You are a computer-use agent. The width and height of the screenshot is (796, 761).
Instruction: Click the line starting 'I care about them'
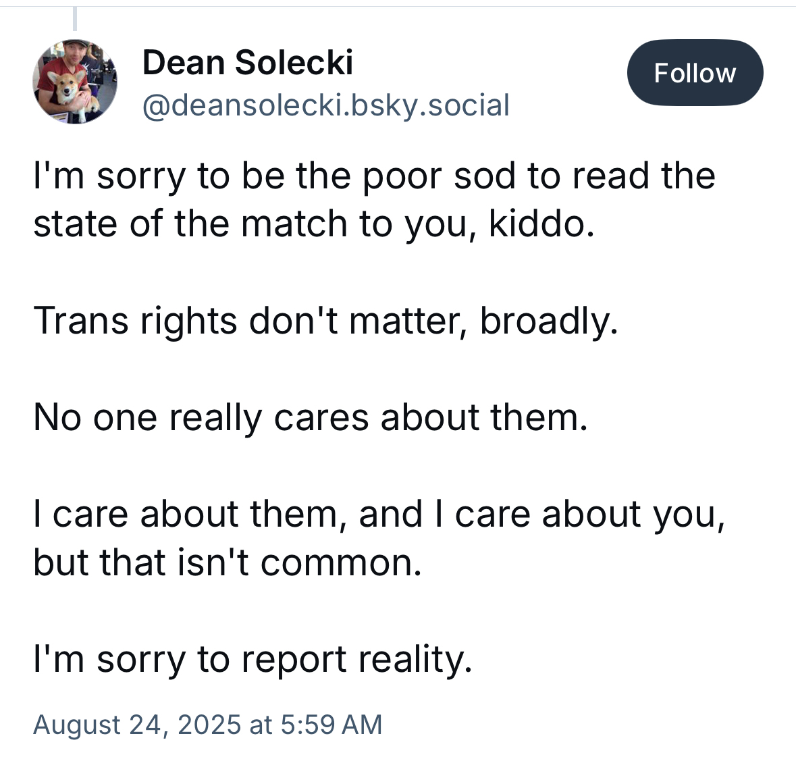click(379, 515)
